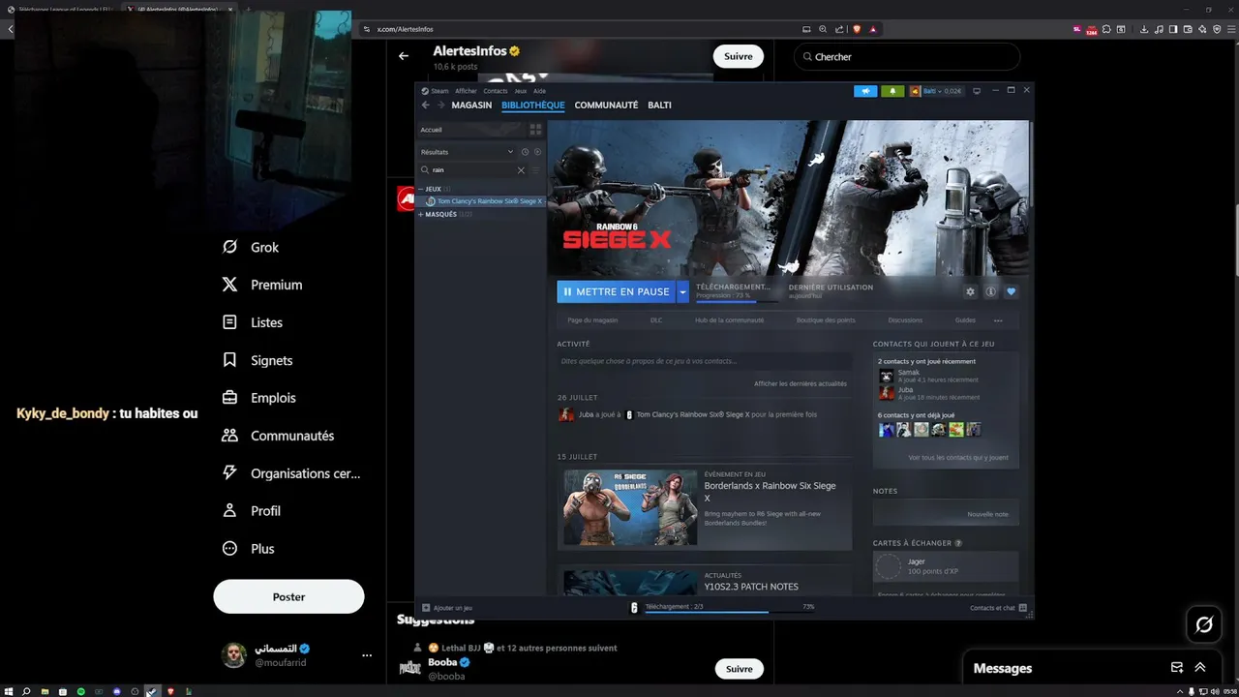Click the back arrow on AlertesInfos profile

click(404, 56)
